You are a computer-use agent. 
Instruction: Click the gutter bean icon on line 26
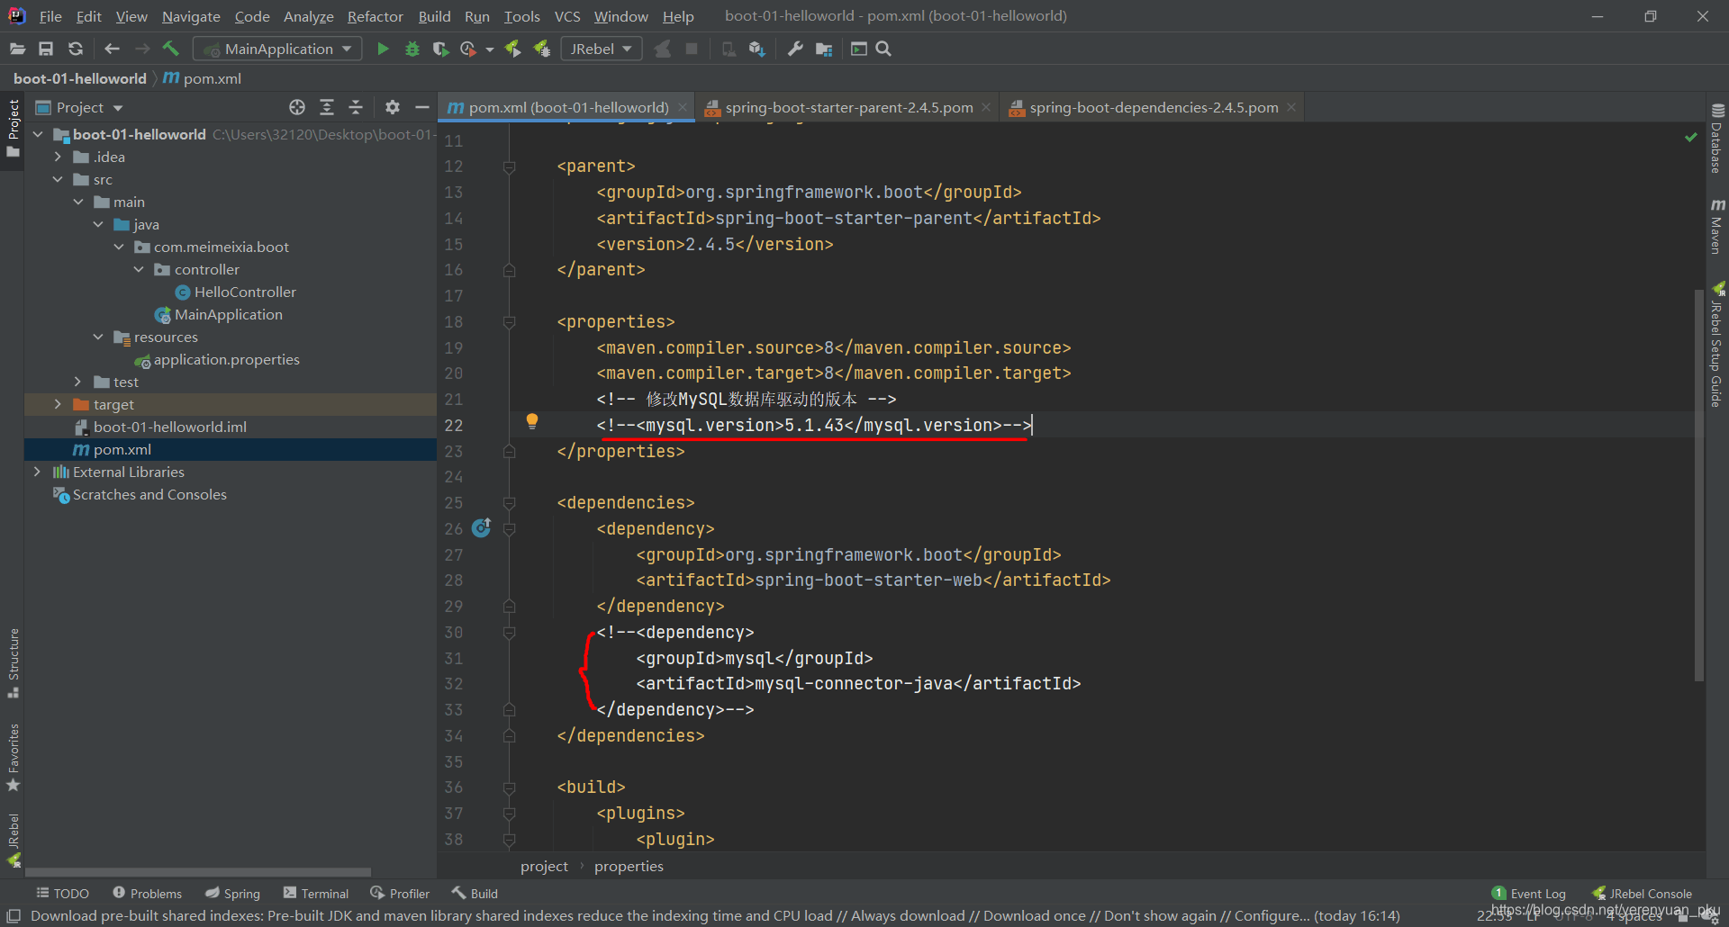(482, 527)
